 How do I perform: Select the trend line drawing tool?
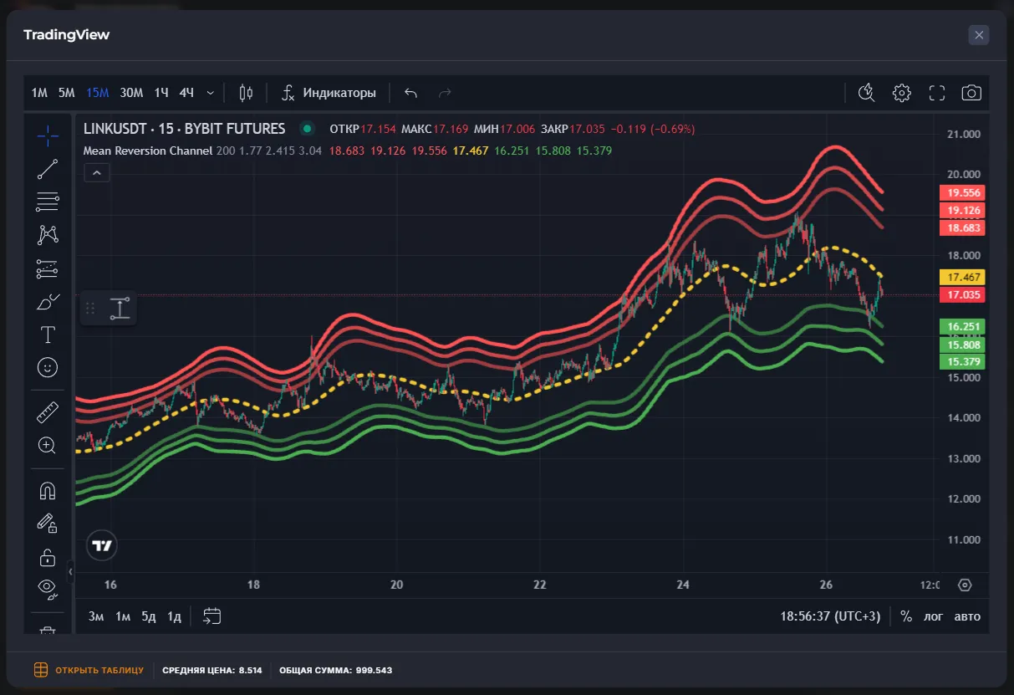point(48,169)
